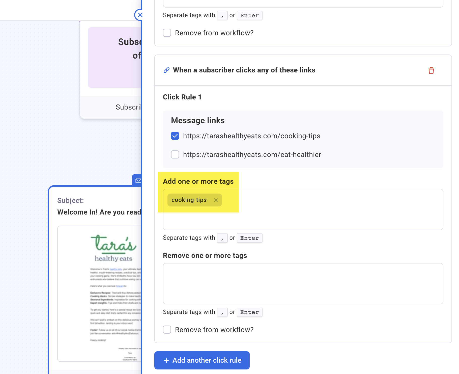Select the purple Subscriber trigger card

(115, 58)
